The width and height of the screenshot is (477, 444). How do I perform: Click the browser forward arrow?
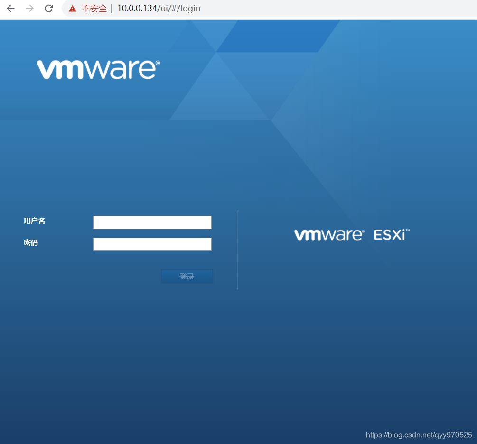[29, 9]
